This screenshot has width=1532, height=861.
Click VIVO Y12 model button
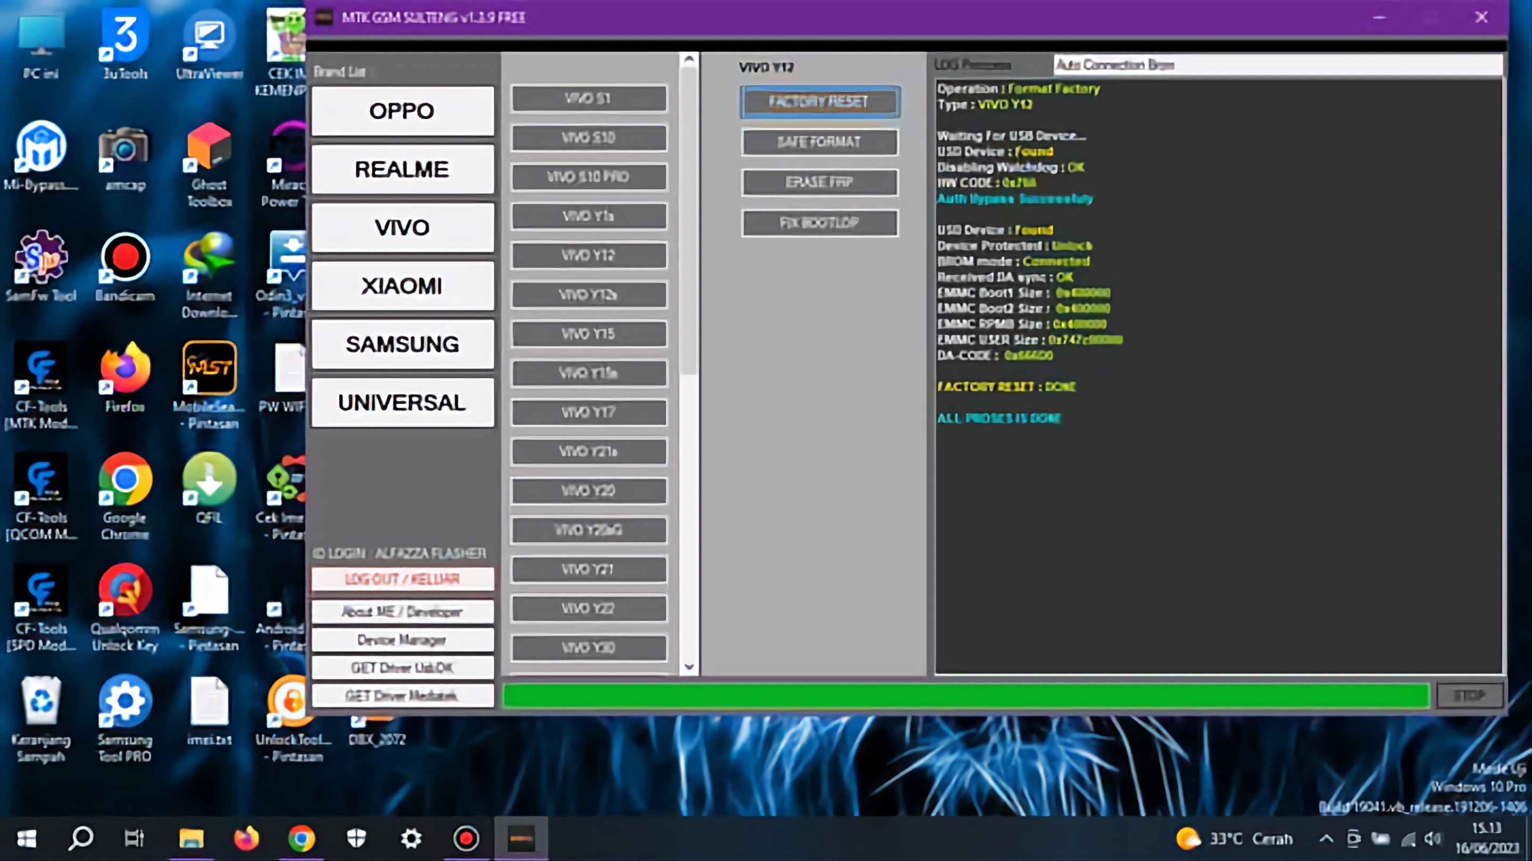coord(587,255)
